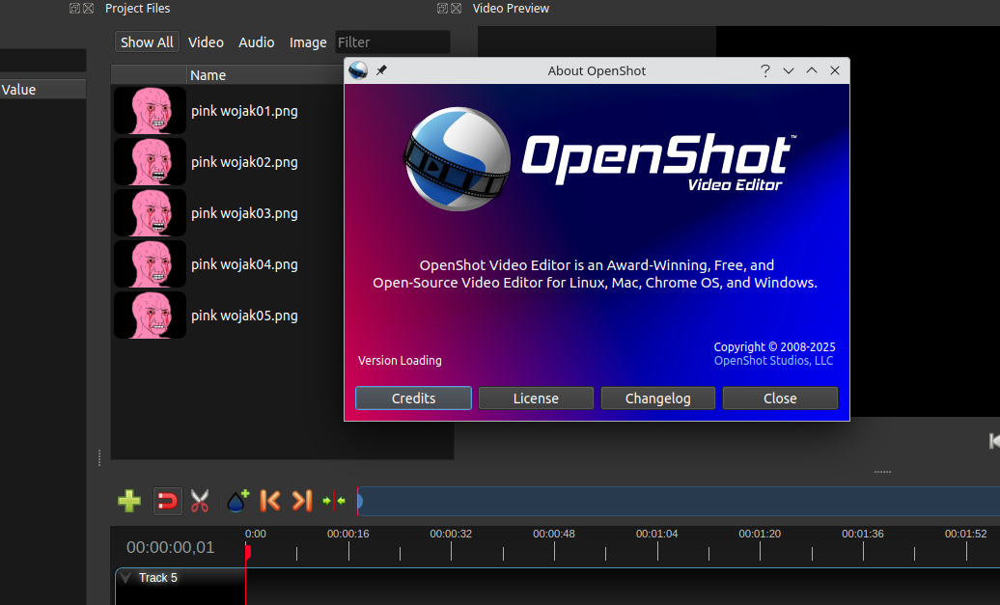Image resolution: width=1000 pixels, height=605 pixels.
Task: Pin the About OpenShot window
Action: (x=381, y=70)
